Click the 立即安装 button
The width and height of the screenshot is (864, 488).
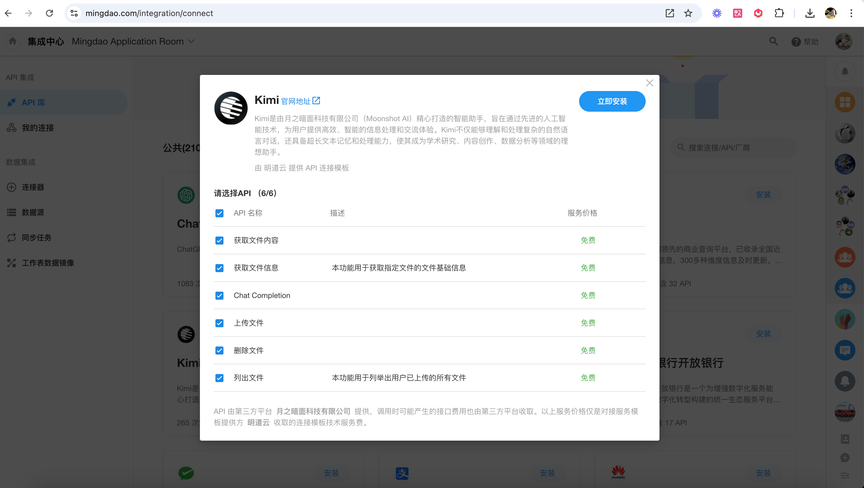click(x=612, y=101)
